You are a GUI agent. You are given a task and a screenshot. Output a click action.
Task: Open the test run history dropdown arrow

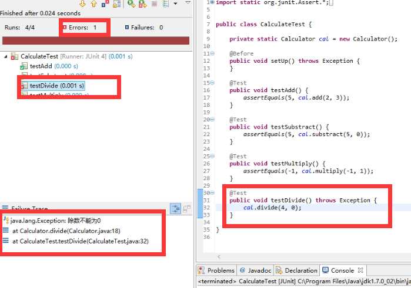coord(175,4)
